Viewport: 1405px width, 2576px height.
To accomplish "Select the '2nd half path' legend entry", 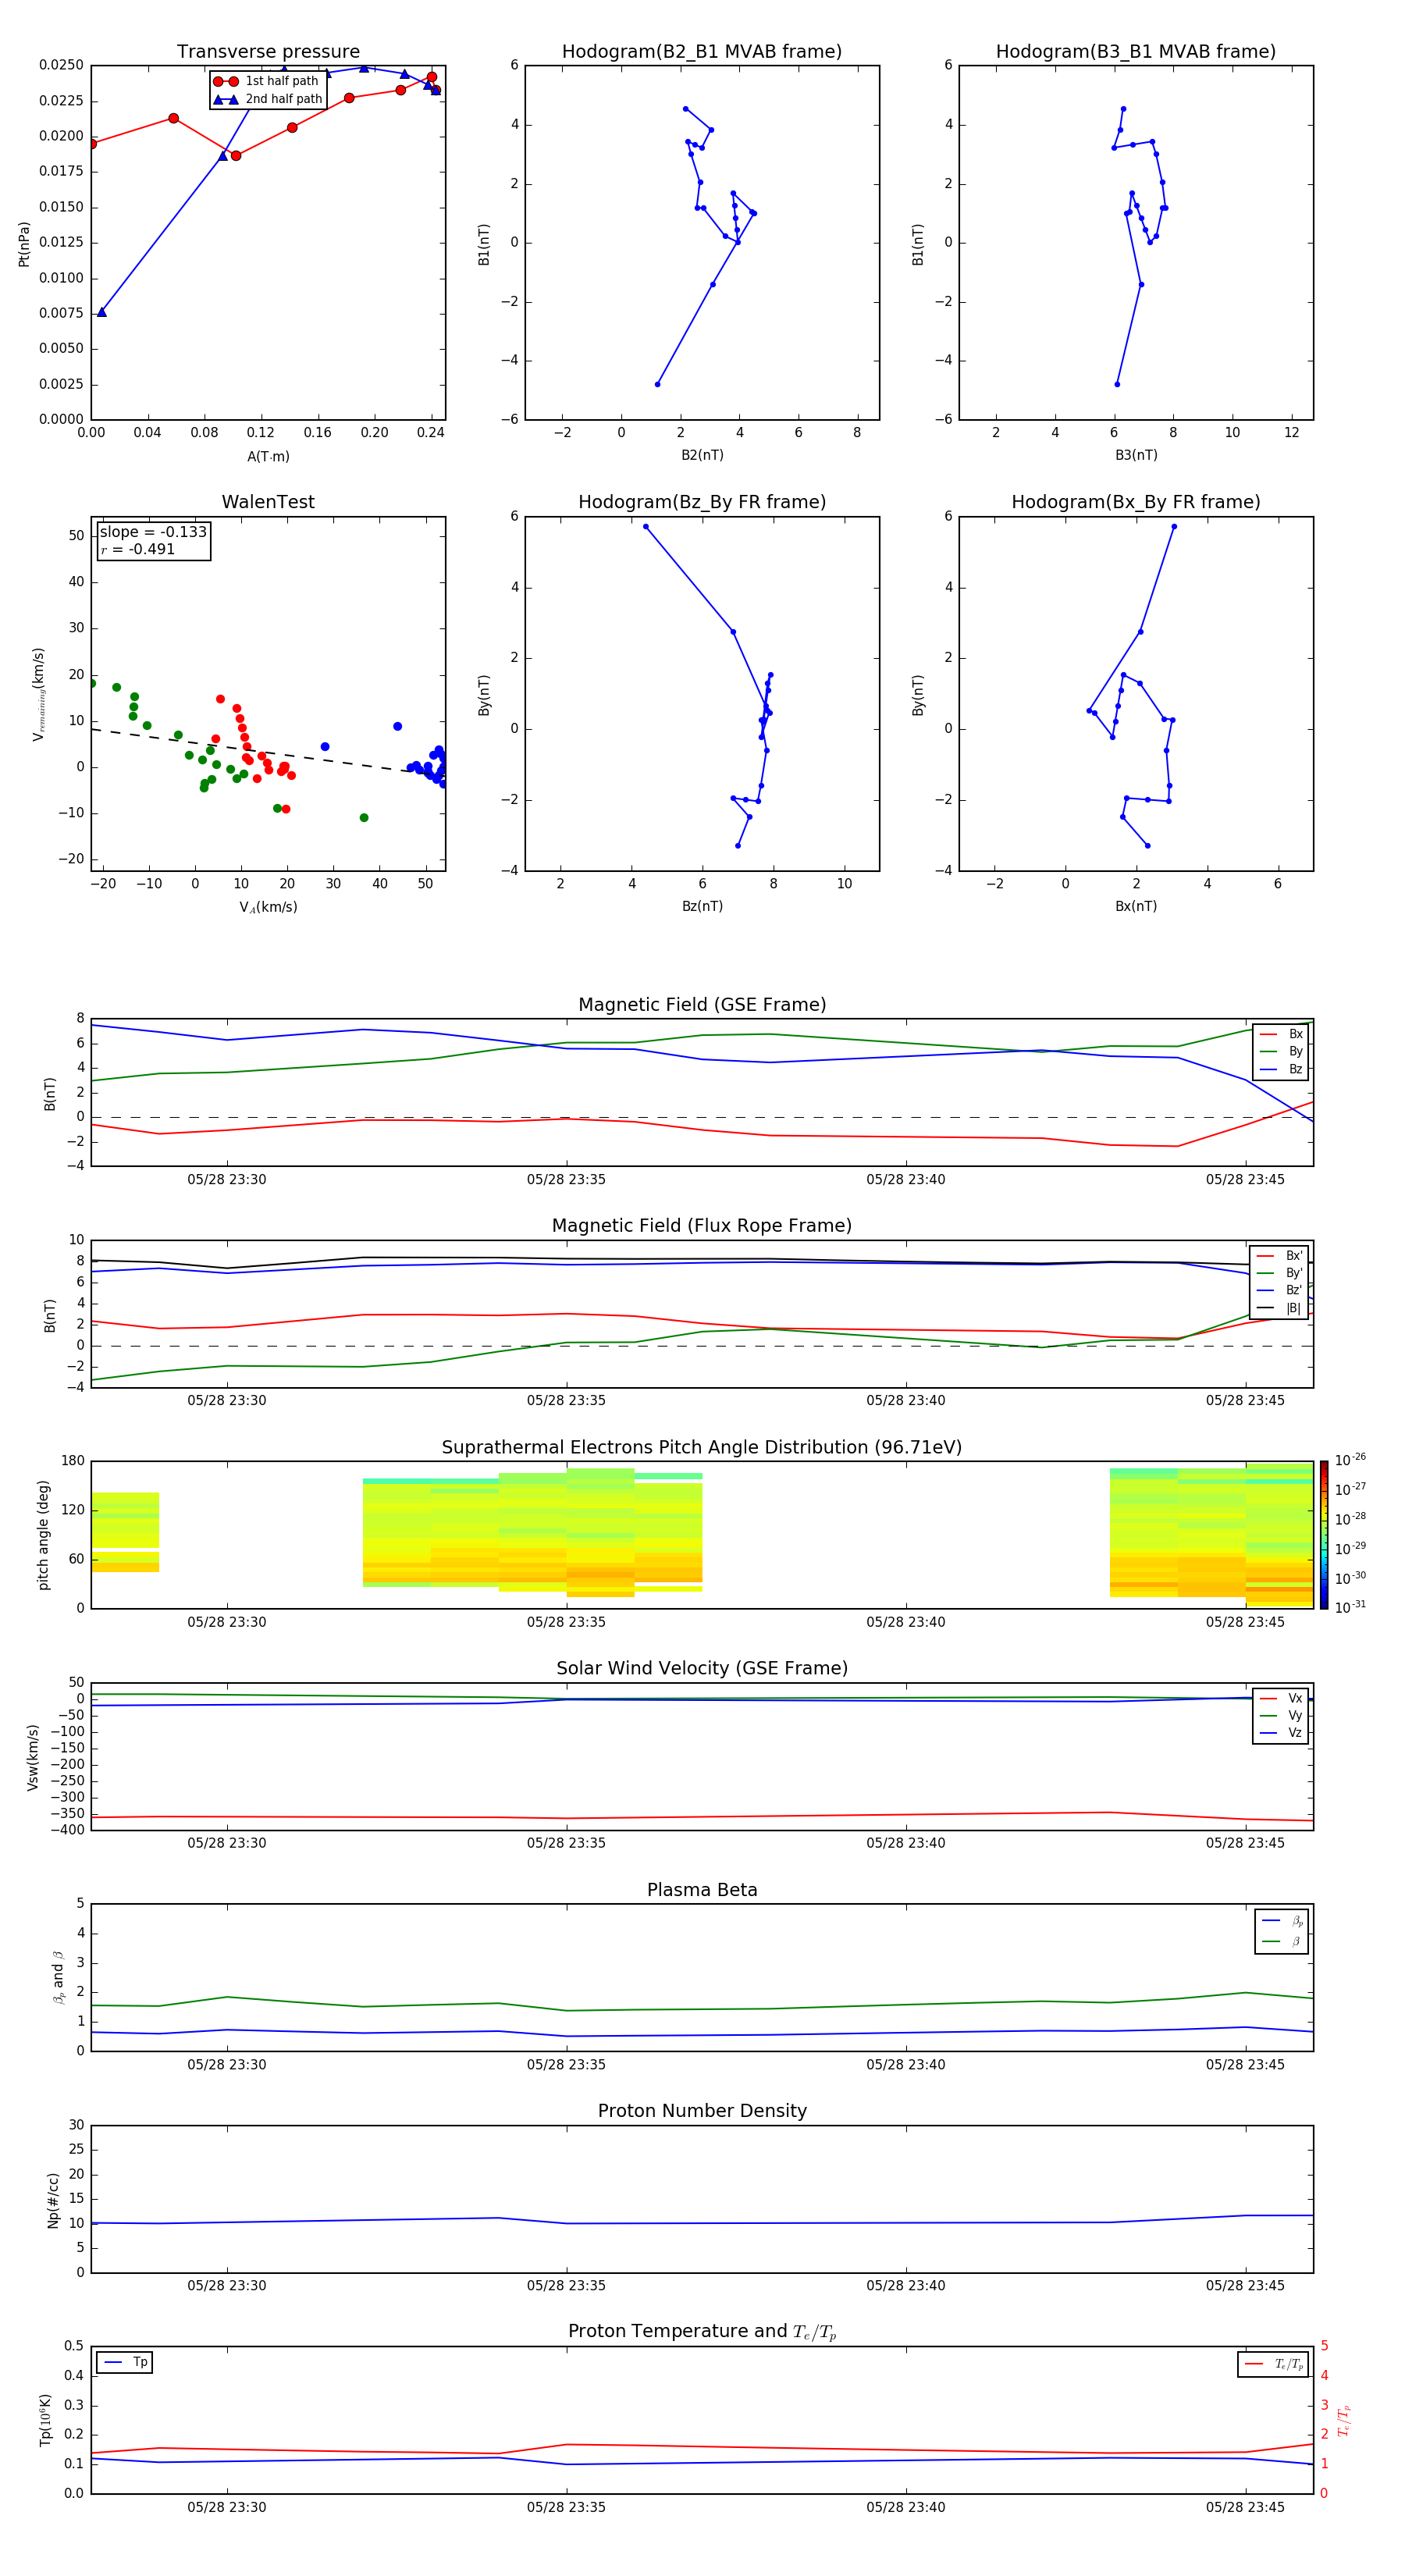I will pyautogui.click(x=267, y=99).
